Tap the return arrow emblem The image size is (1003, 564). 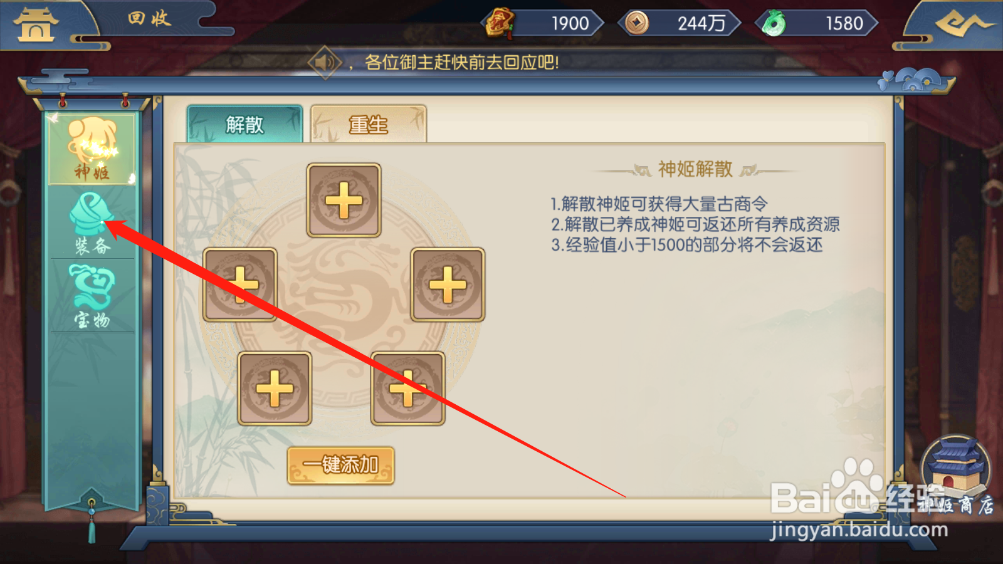click(x=964, y=24)
